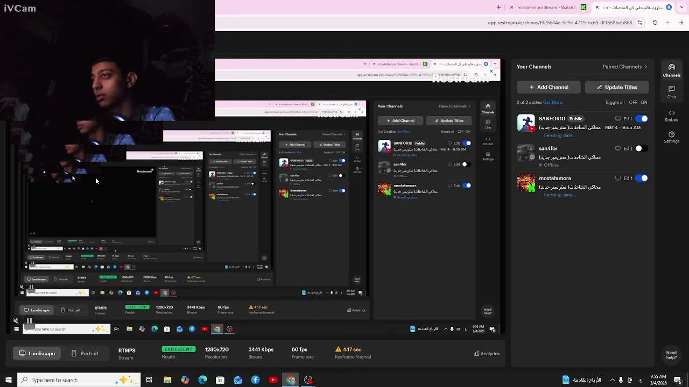The image size is (689, 387).
Task: Click the san4for Twitch channel avatar
Action: pyautogui.click(x=526, y=153)
